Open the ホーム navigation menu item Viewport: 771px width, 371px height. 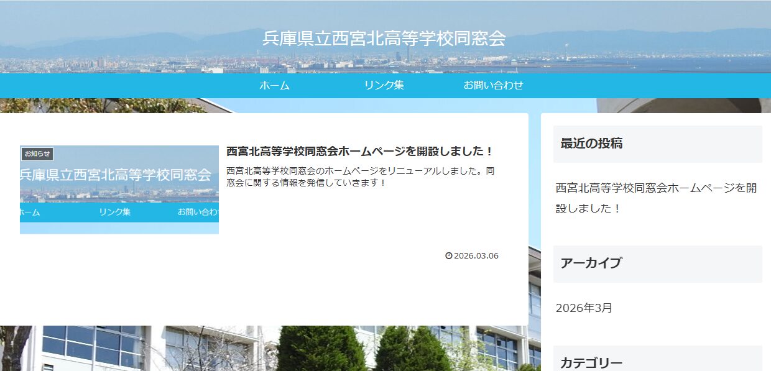pos(274,86)
